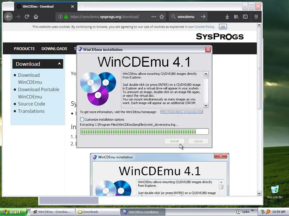Click the wincdemu search field
Image resolution: width=289 pixels, height=216 pixels.
point(188,17)
